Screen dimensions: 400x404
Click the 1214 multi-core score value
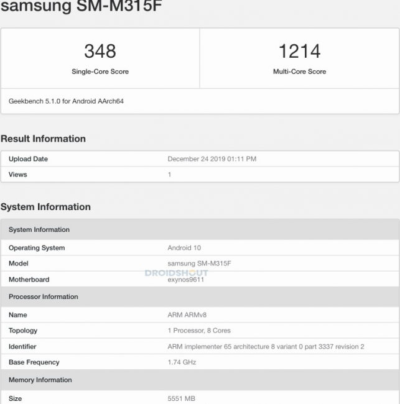pos(299,51)
